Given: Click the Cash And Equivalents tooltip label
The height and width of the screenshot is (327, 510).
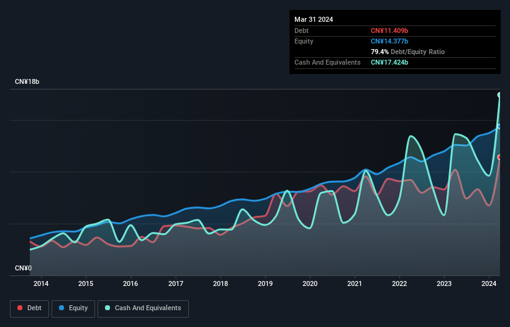Looking at the screenshot, I should 327,62.
